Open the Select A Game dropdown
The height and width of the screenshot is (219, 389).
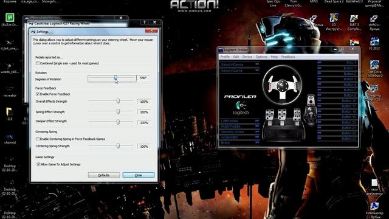click(239, 71)
